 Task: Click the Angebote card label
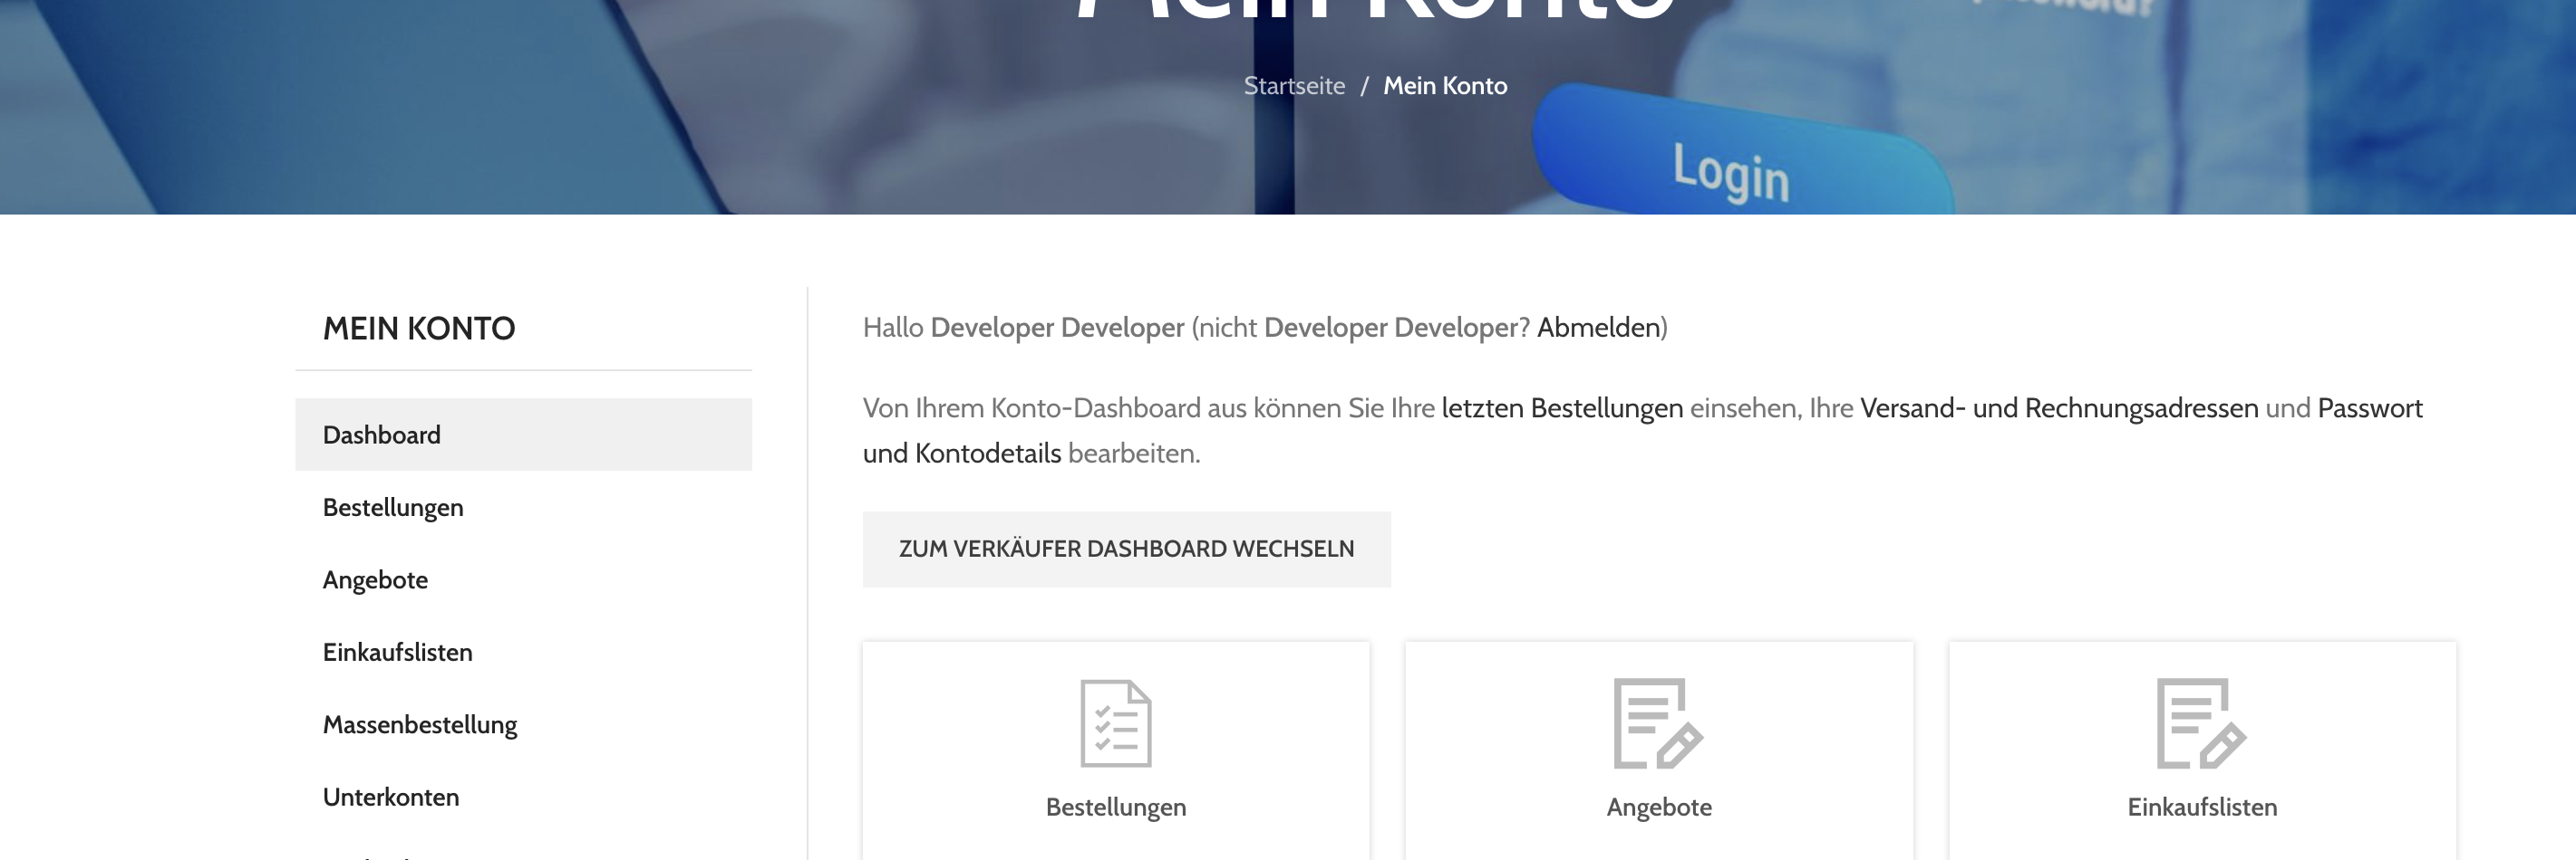point(1659,807)
